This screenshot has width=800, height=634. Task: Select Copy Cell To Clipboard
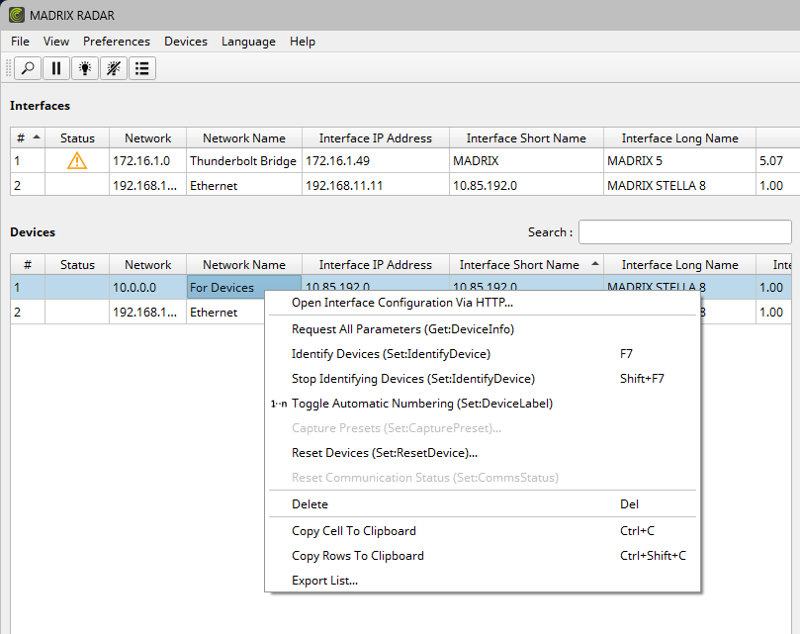[483, 531]
